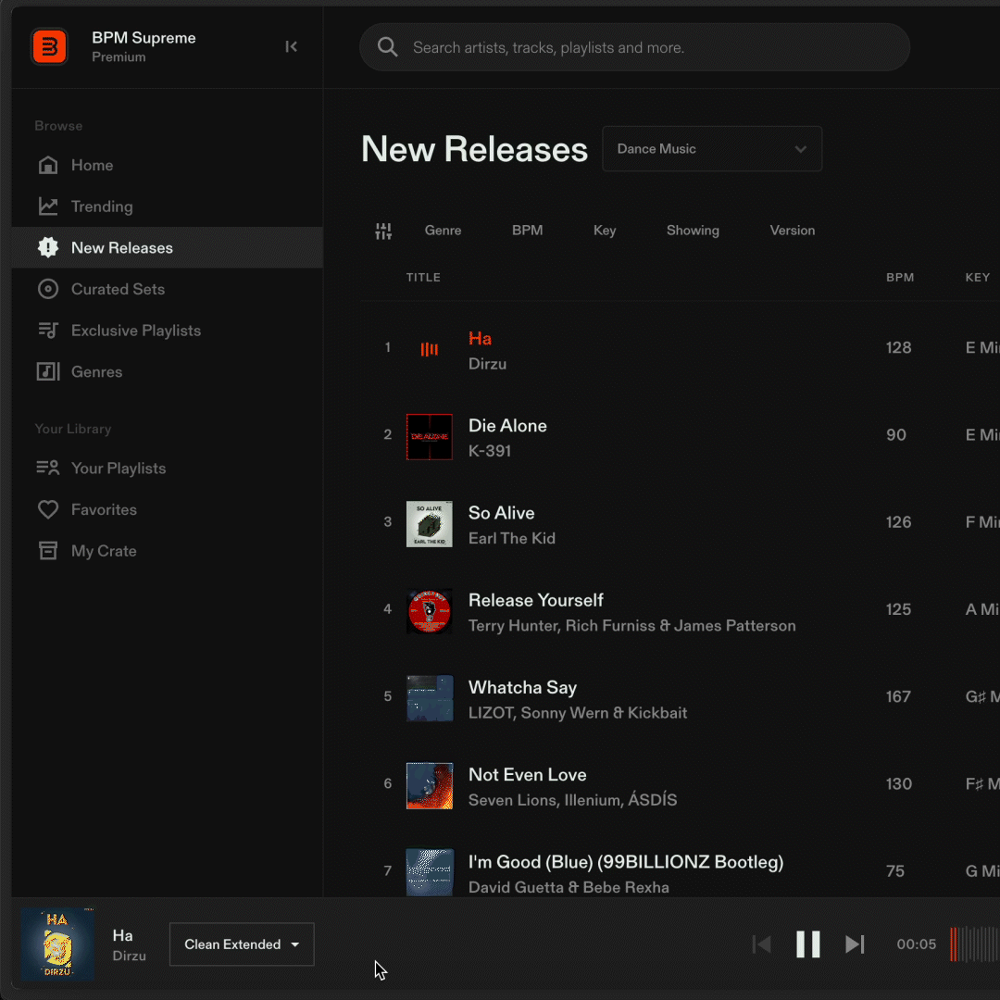This screenshot has width=1000, height=1000.
Task: Click artists Seven Lions, Illenium, ÁSDÍS
Action: tap(573, 800)
